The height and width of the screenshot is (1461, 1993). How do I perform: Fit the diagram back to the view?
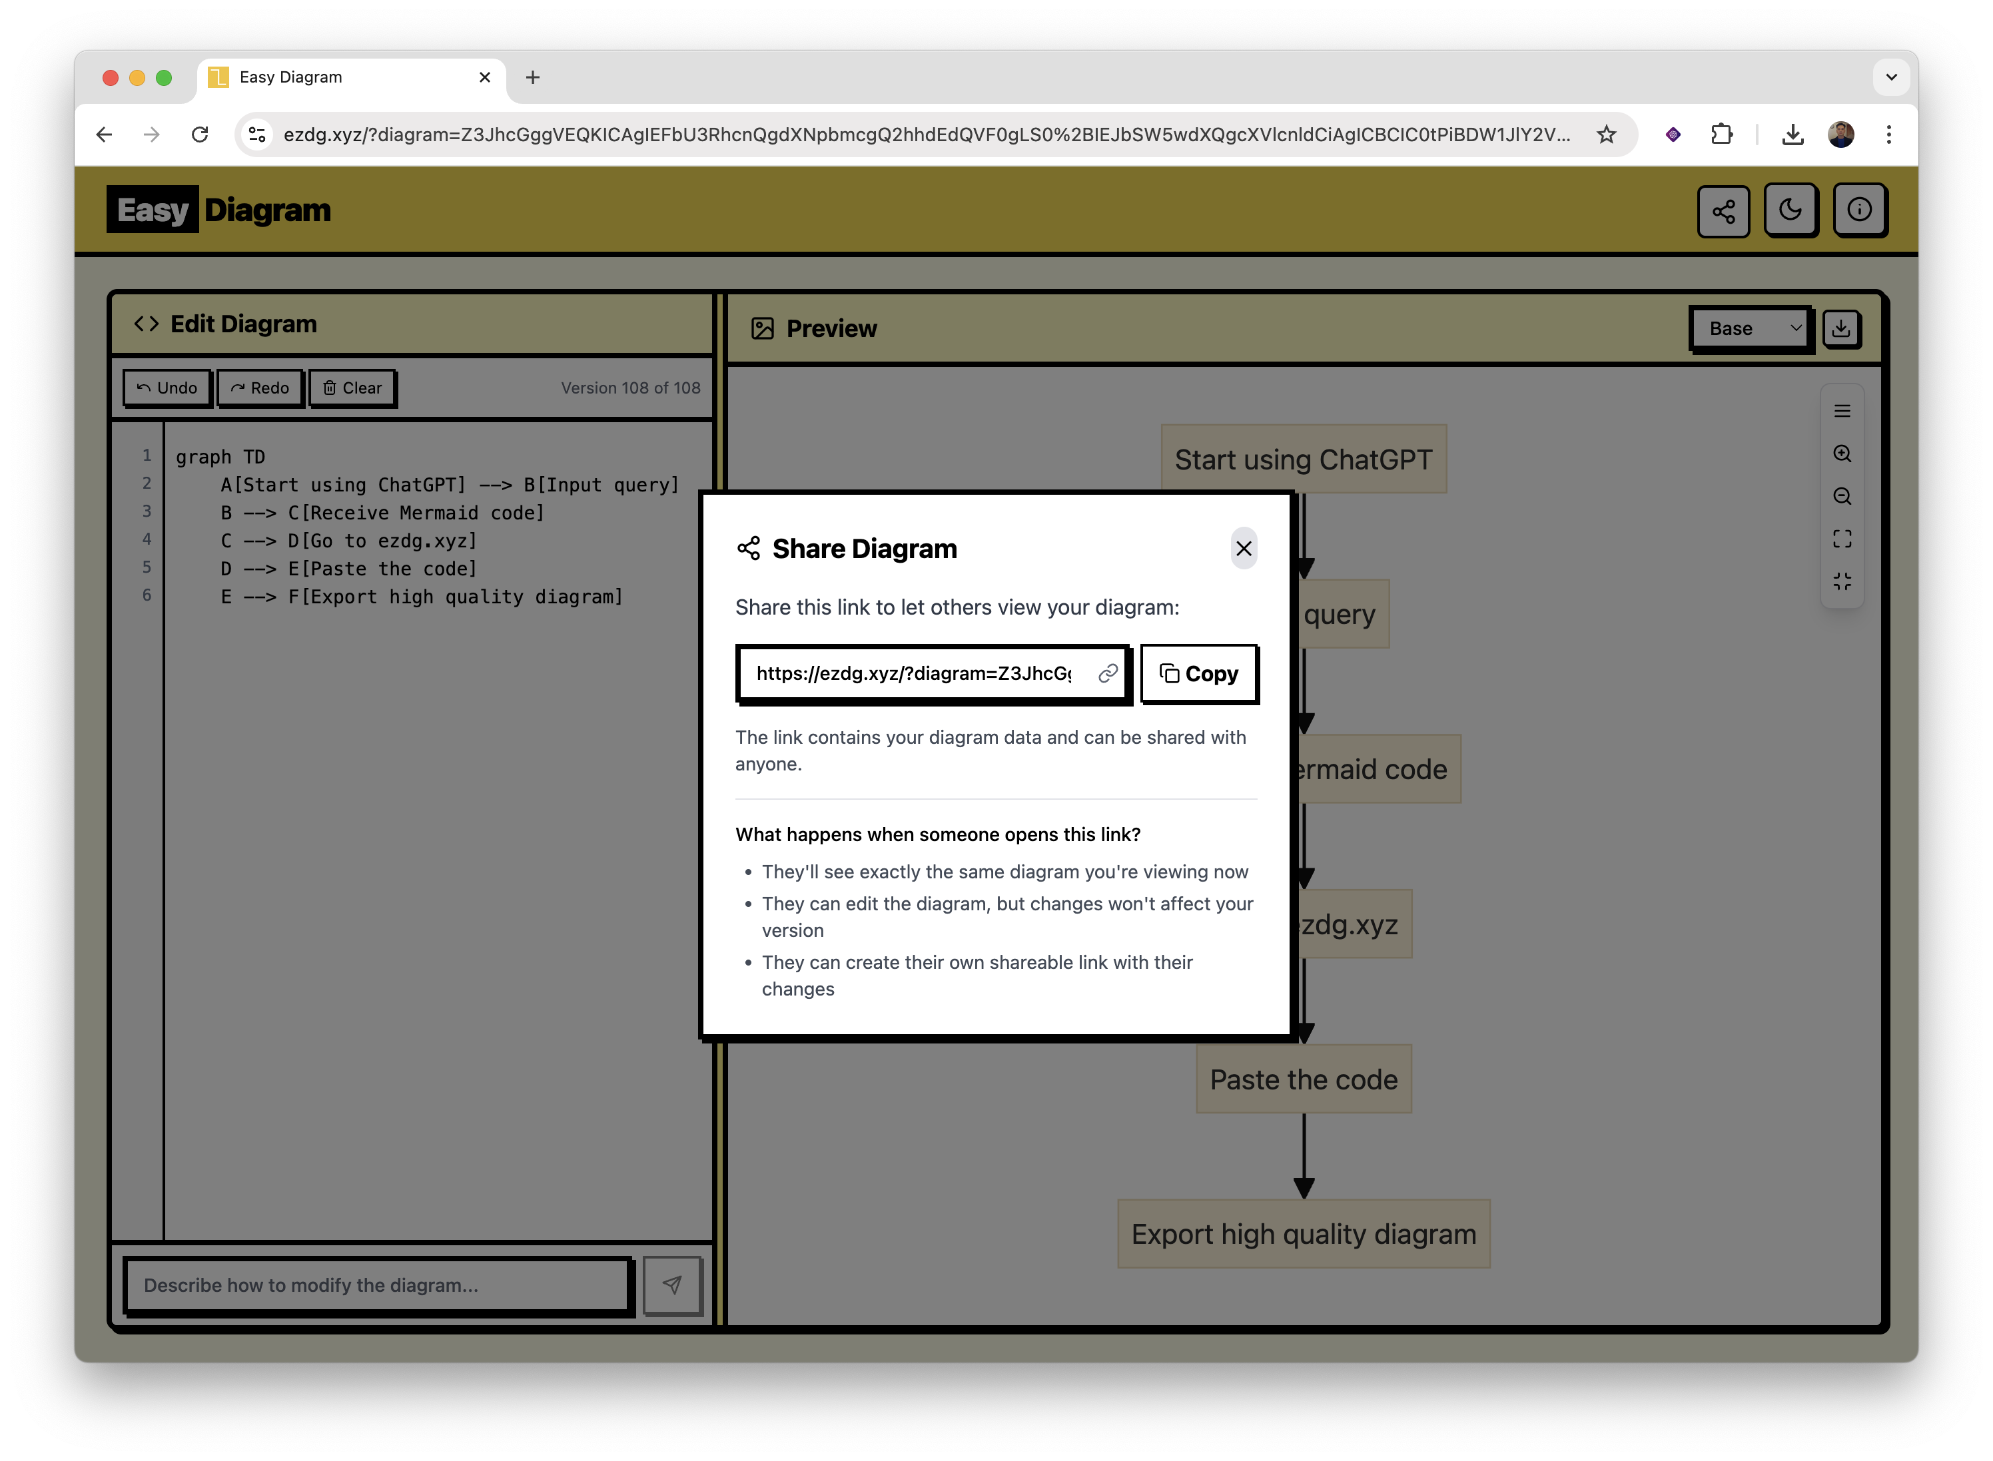tap(1842, 581)
